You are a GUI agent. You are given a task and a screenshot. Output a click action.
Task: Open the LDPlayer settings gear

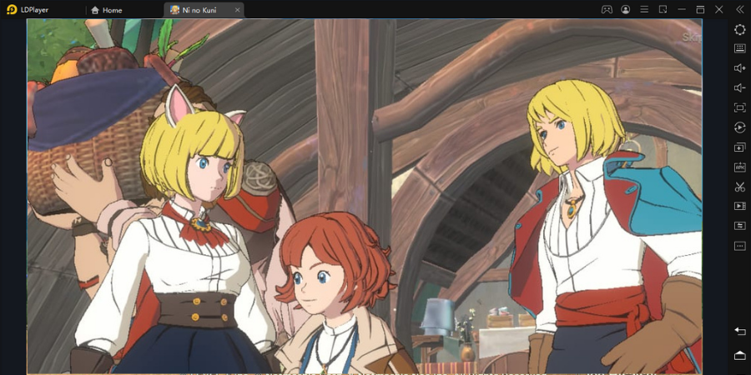[739, 29]
